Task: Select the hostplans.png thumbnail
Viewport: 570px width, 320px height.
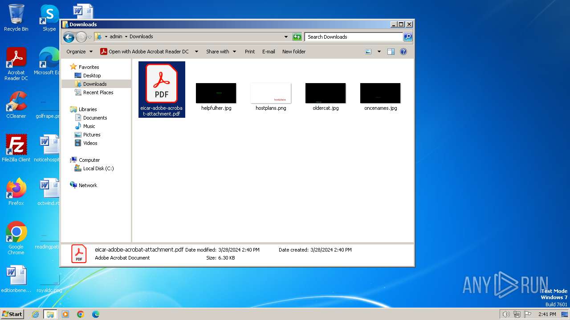Action: click(271, 93)
